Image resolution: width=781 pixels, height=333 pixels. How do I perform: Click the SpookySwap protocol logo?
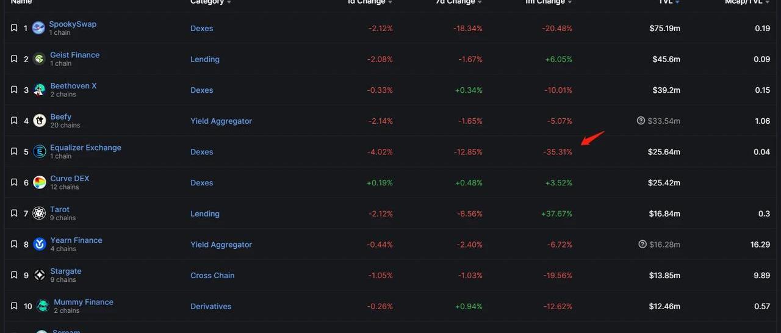click(38, 28)
